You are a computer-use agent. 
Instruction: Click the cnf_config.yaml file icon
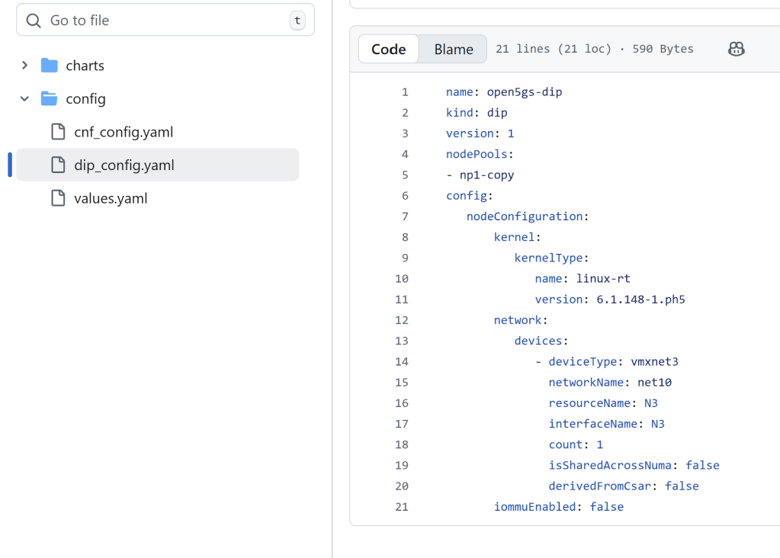[58, 132]
